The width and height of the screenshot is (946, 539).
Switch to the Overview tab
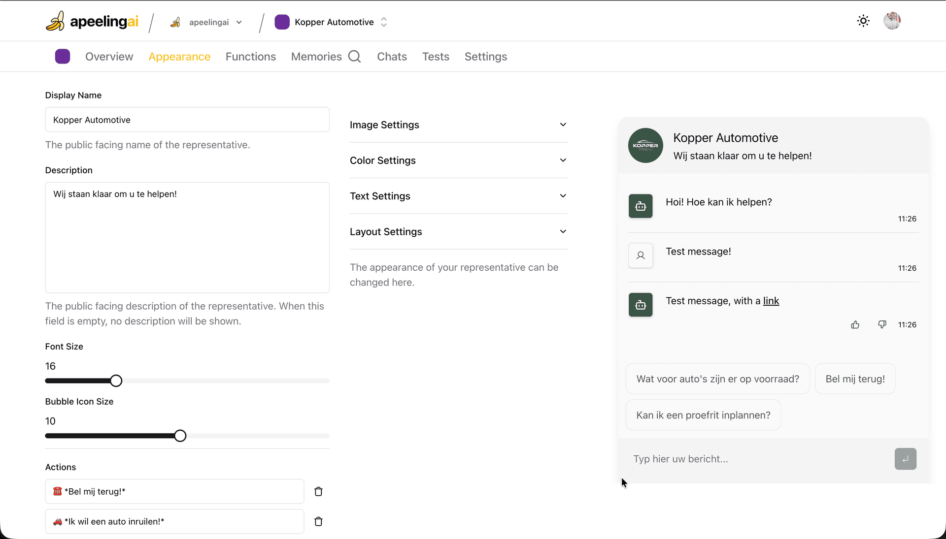[x=109, y=57]
